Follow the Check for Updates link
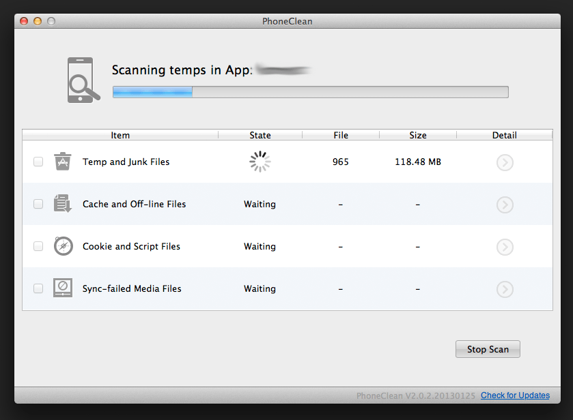This screenshot has width=573, height=420. coord(515,395)
